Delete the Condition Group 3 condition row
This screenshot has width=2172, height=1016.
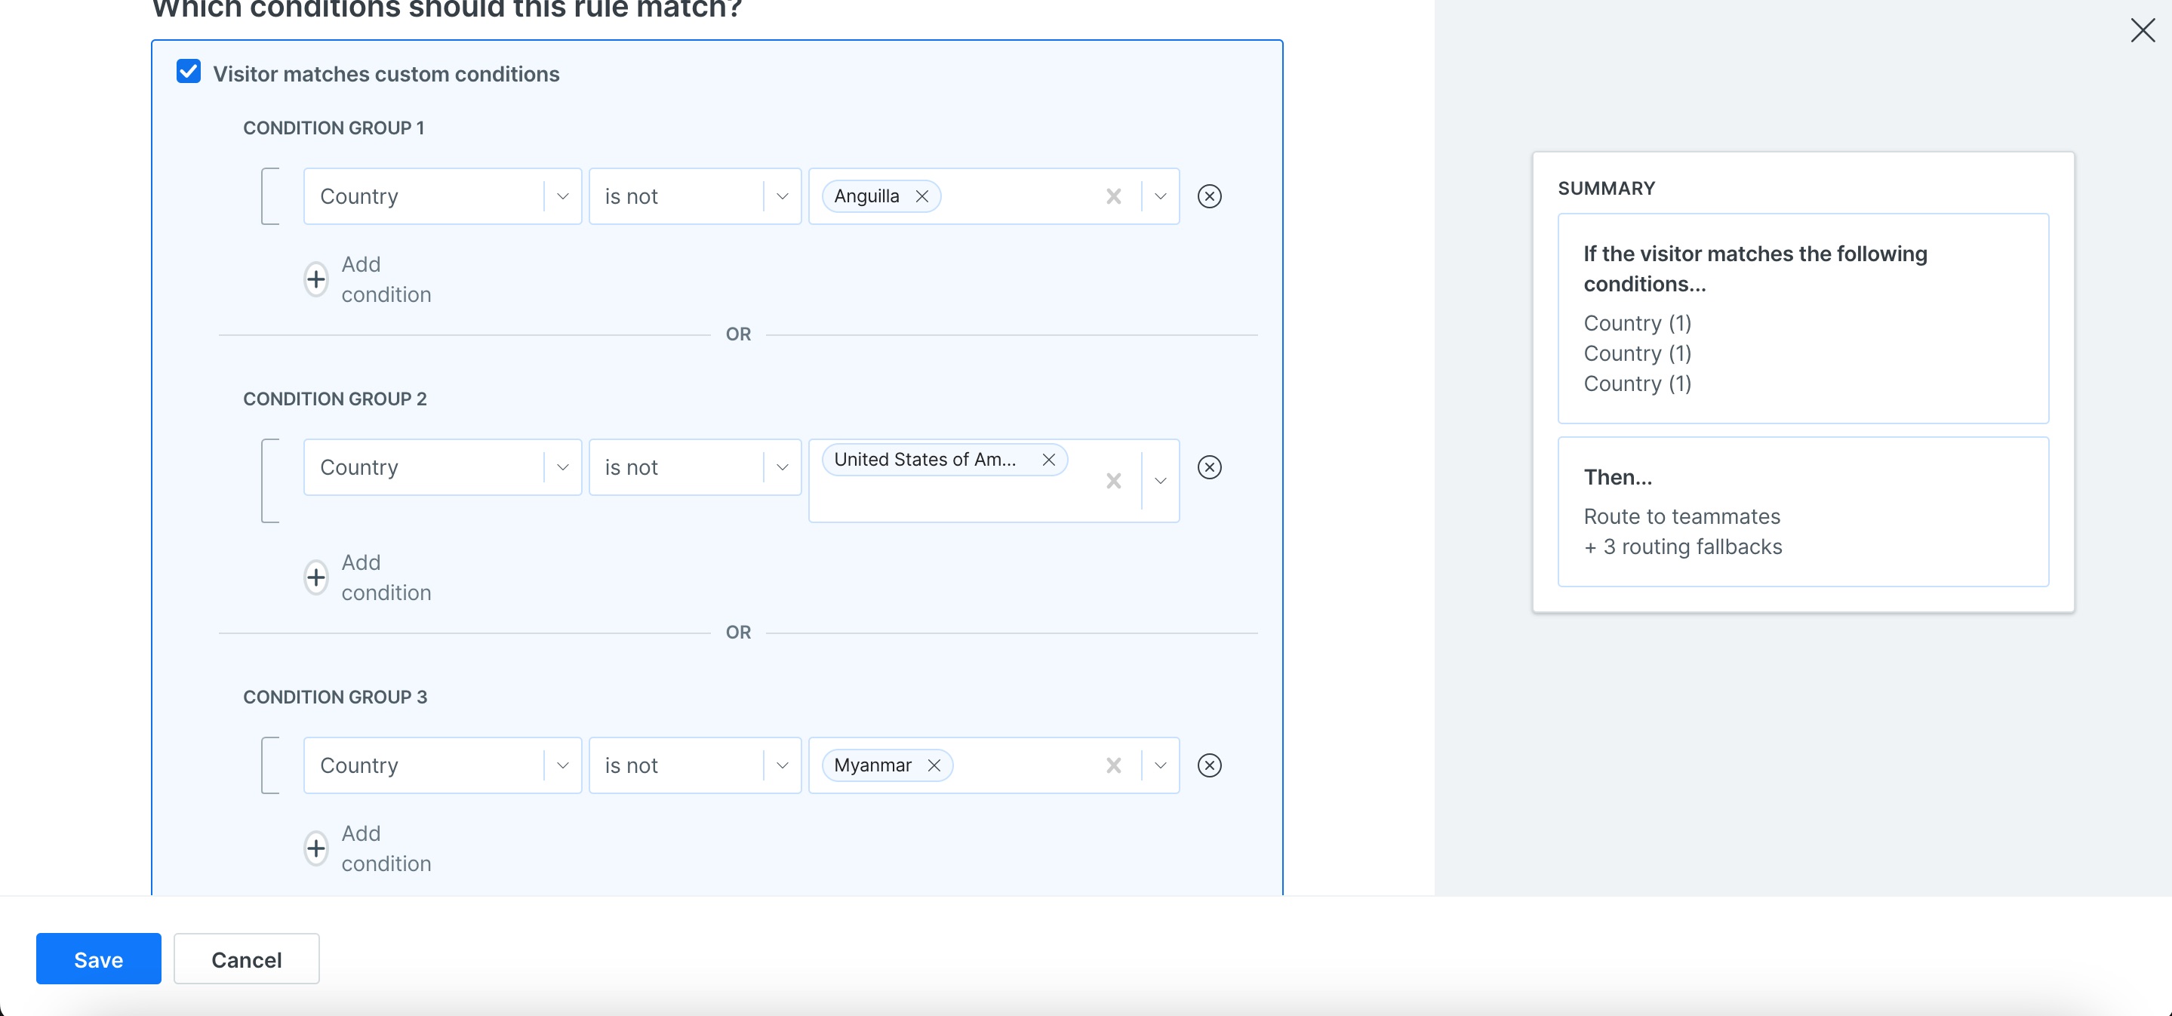tap(1209, 765)
